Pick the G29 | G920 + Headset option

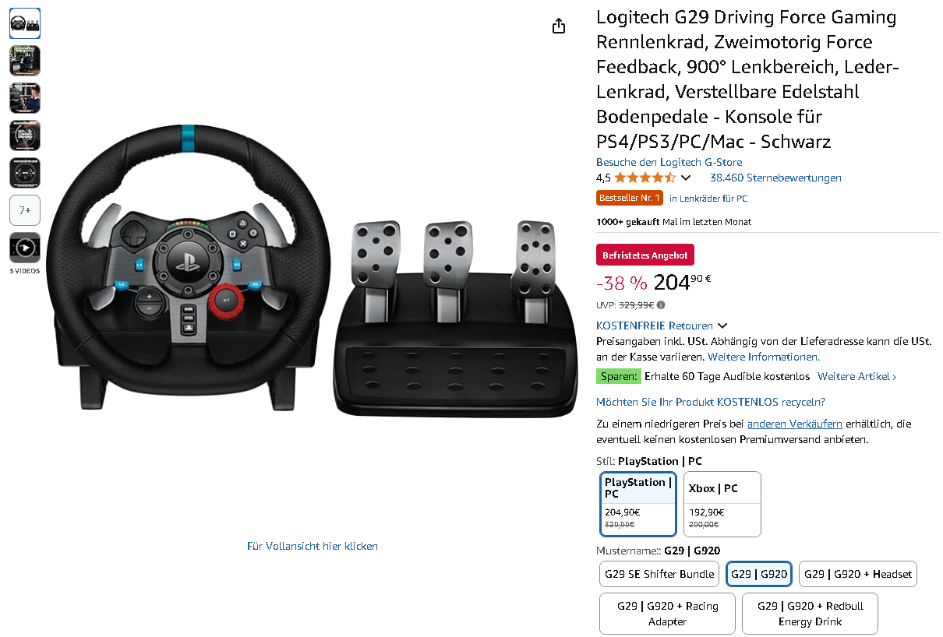[858, 574]
